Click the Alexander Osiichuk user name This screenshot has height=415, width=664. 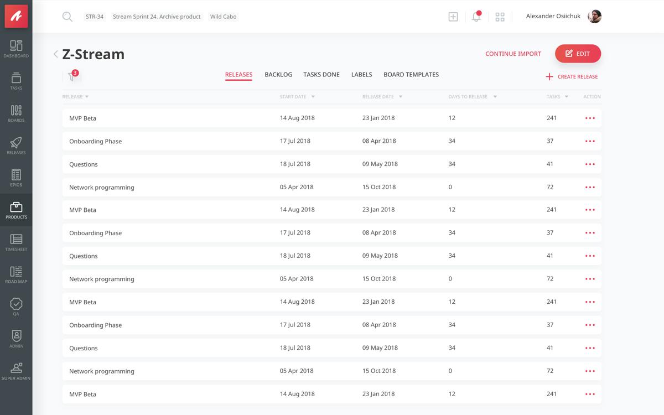pos(553,16)
